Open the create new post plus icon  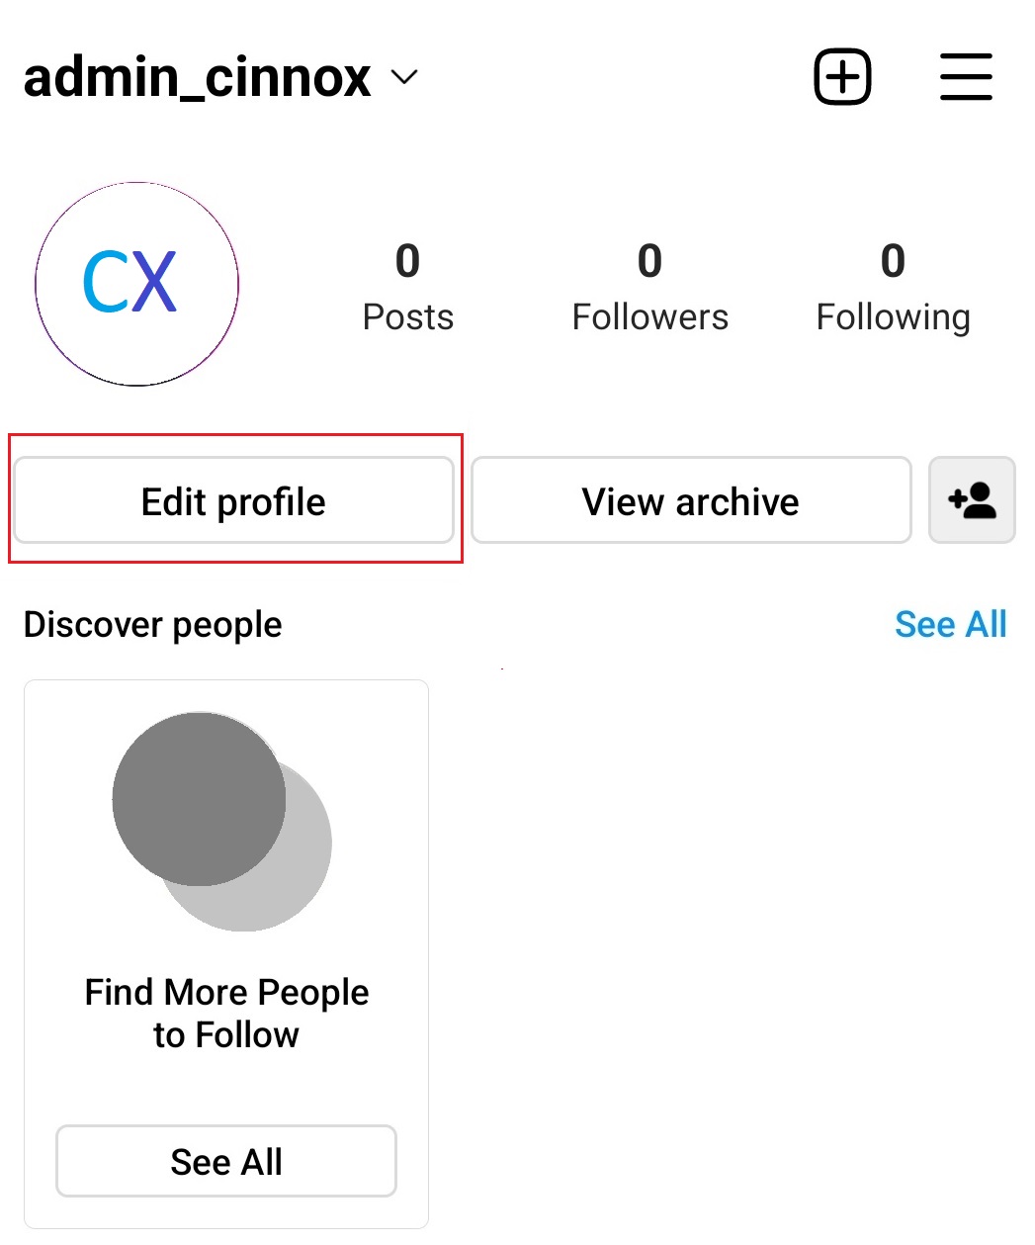click(842, 76)
